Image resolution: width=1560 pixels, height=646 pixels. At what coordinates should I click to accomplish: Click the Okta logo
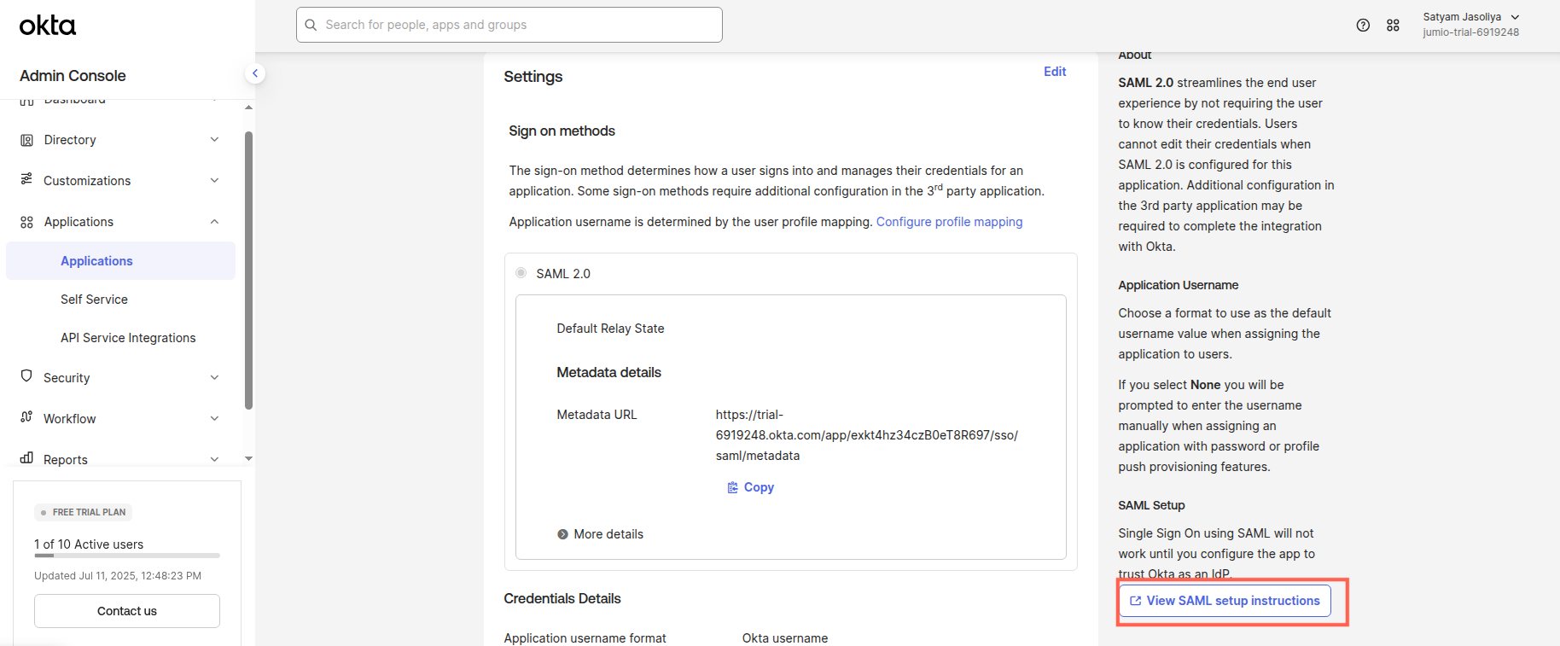coord(48,26)
